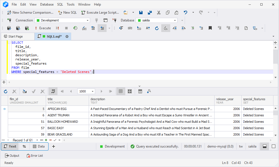Click the Execute current statement icon

click(57, 28)
